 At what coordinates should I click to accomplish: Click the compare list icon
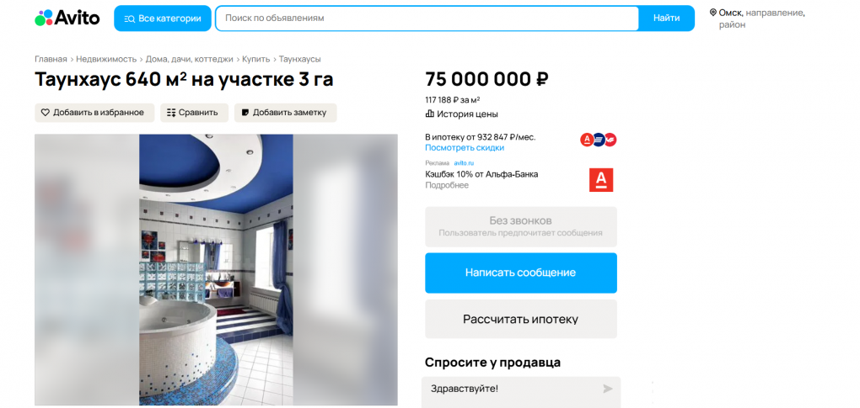(x=171, y=113)
